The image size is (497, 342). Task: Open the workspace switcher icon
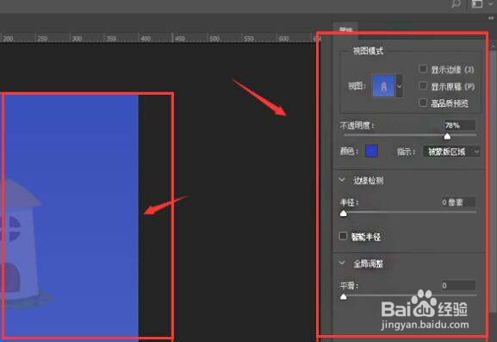(477, 3)
